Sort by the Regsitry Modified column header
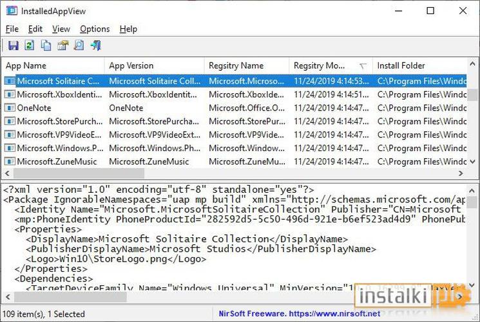Image resolution: width=480 pixels, height=322 pixels. [331, 66]
